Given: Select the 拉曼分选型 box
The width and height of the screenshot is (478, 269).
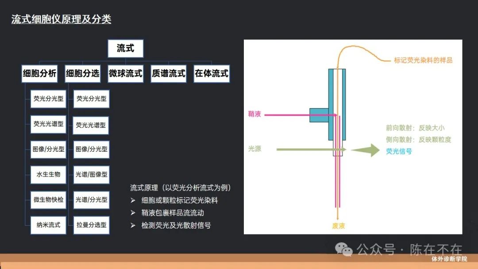Looking at the screenshot, I should 91,225.
